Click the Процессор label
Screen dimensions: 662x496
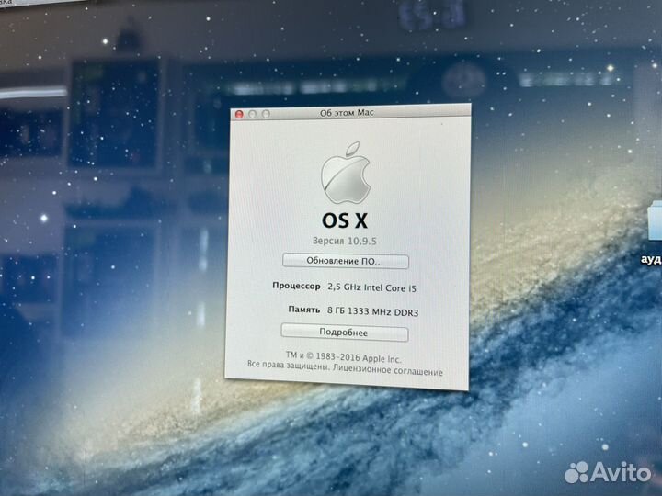point(296,286)
